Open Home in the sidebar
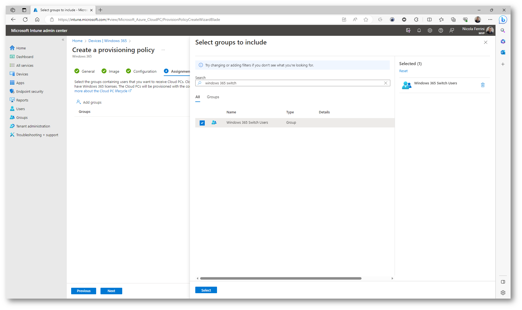522x310 pixels. click(21, 48)
